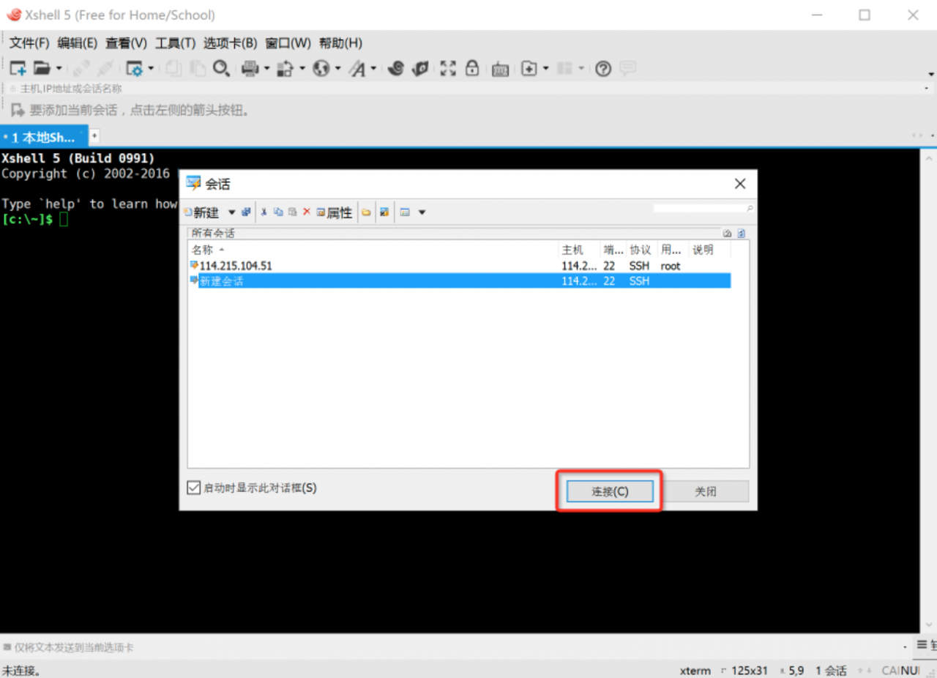Toggle 启动时显示此对话框(S) checkbox
The image size is (937, 678).
[x=194, y=488]
